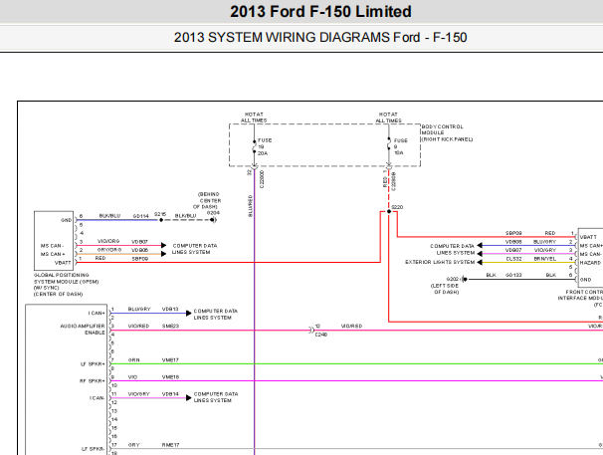The height and width of the screenshot is (455, 603).
Task: Select the 'VDB13' circuit label
Action: [x=170, y=309]
